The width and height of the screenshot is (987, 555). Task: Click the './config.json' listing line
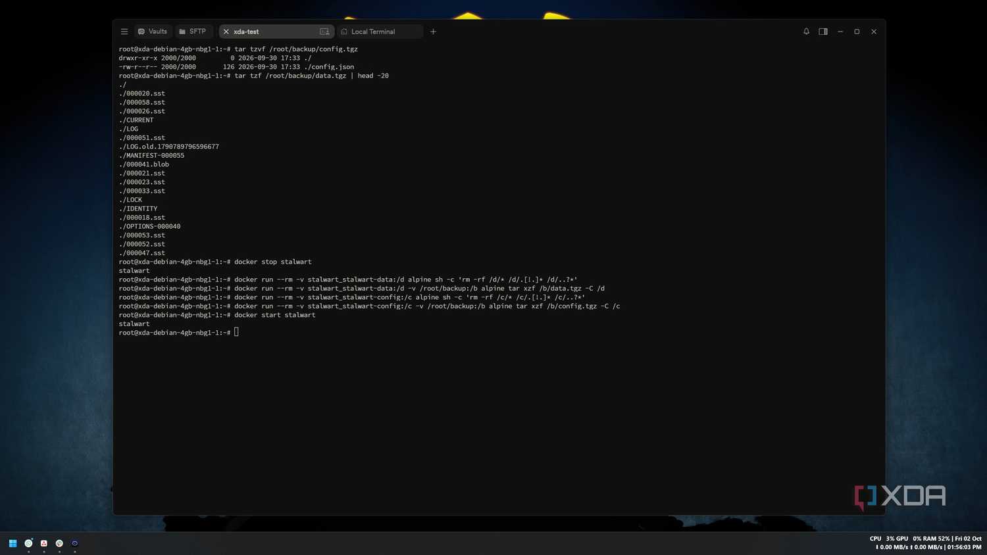(236, 67)
